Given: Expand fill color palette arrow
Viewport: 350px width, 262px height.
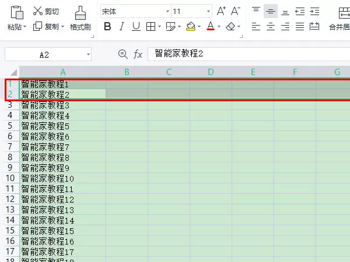Looking at the screenshot, I should 199,27.
